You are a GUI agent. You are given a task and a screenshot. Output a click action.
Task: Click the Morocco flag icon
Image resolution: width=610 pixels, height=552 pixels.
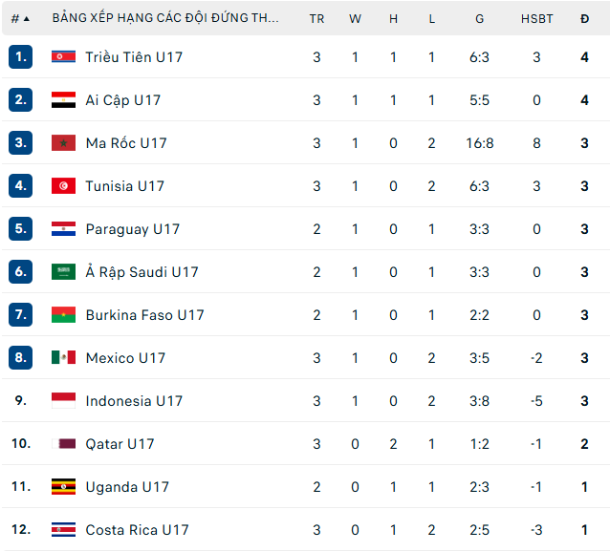point(63,143)
